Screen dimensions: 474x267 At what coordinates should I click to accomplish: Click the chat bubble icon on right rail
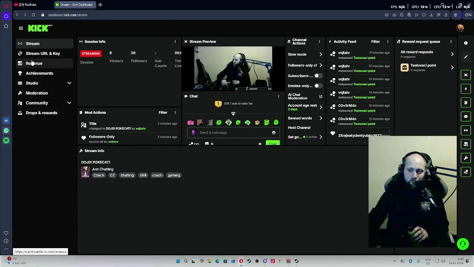click(466, 116)
